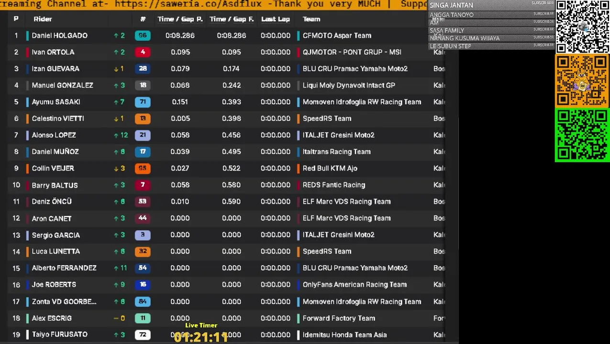Click the number 44 badge for Aron Canet
610x344 pixels.
pos(143,218)
